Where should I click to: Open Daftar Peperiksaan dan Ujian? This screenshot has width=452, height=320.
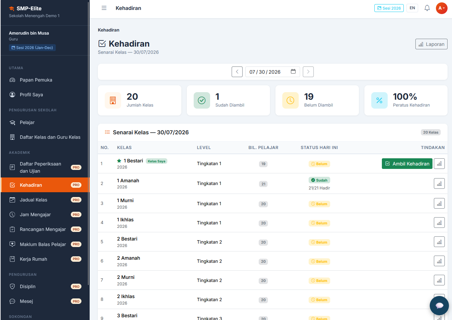[x=44, y=168]
